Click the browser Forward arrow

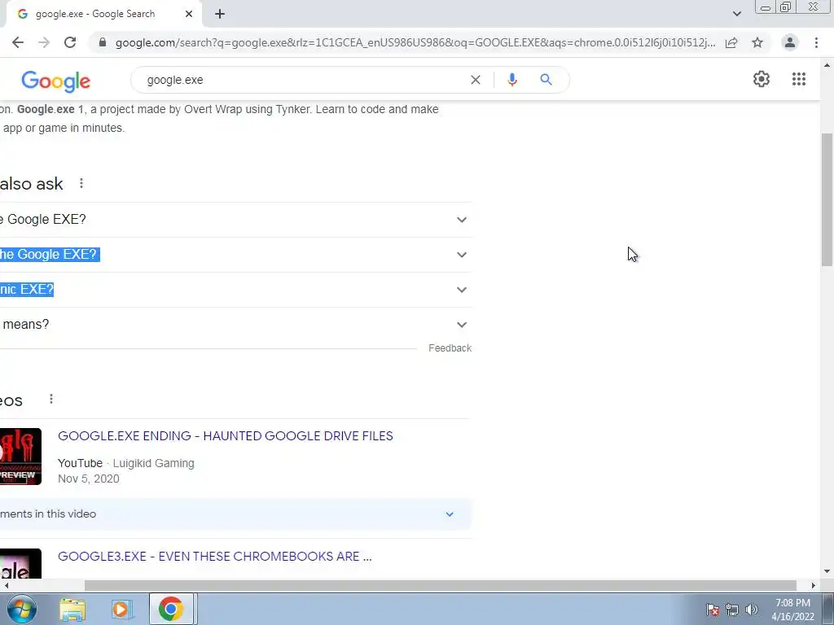coord(44,42)
